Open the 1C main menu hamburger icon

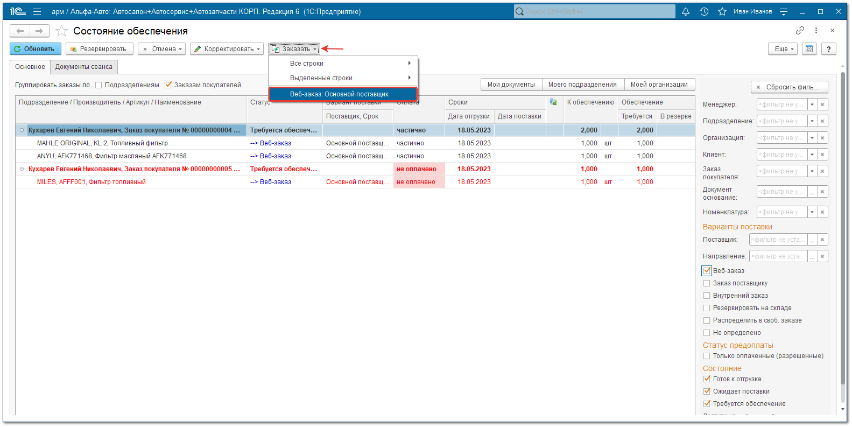(x=37, y=11)
